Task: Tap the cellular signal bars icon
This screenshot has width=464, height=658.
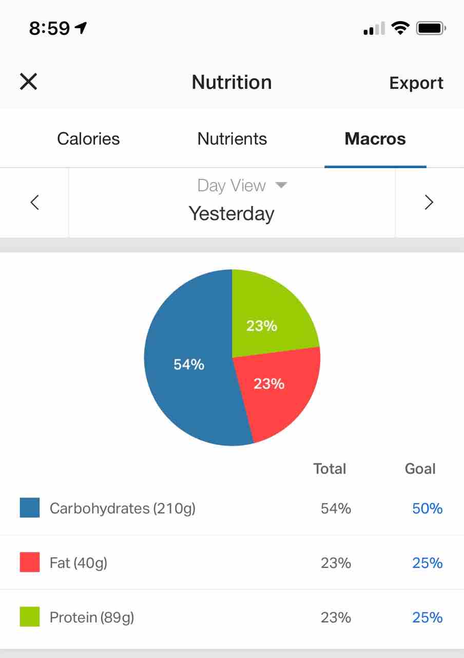Action: click(374, 28)
